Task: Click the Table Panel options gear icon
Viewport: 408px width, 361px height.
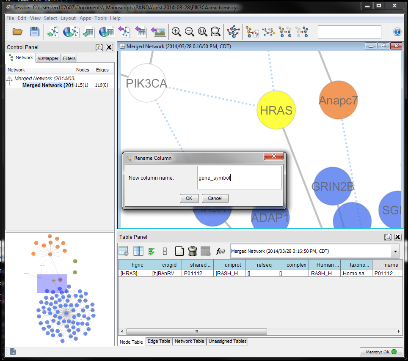Action: point(124,251)
